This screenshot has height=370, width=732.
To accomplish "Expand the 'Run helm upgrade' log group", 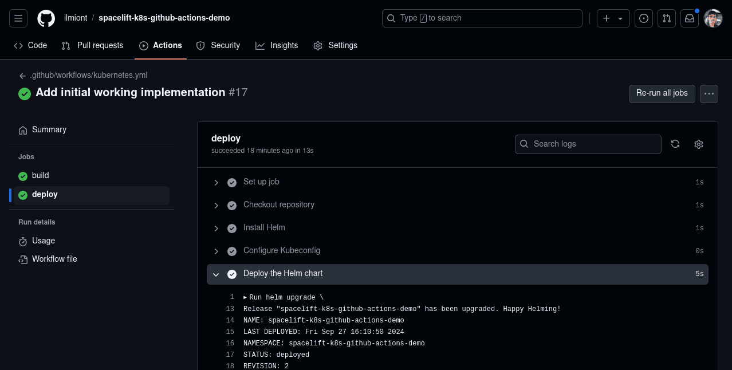I will point(284,297).
